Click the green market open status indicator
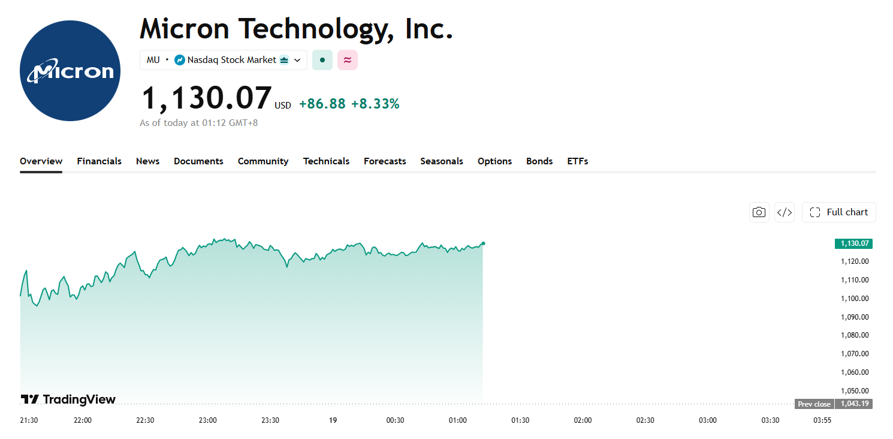 [322, 60]
